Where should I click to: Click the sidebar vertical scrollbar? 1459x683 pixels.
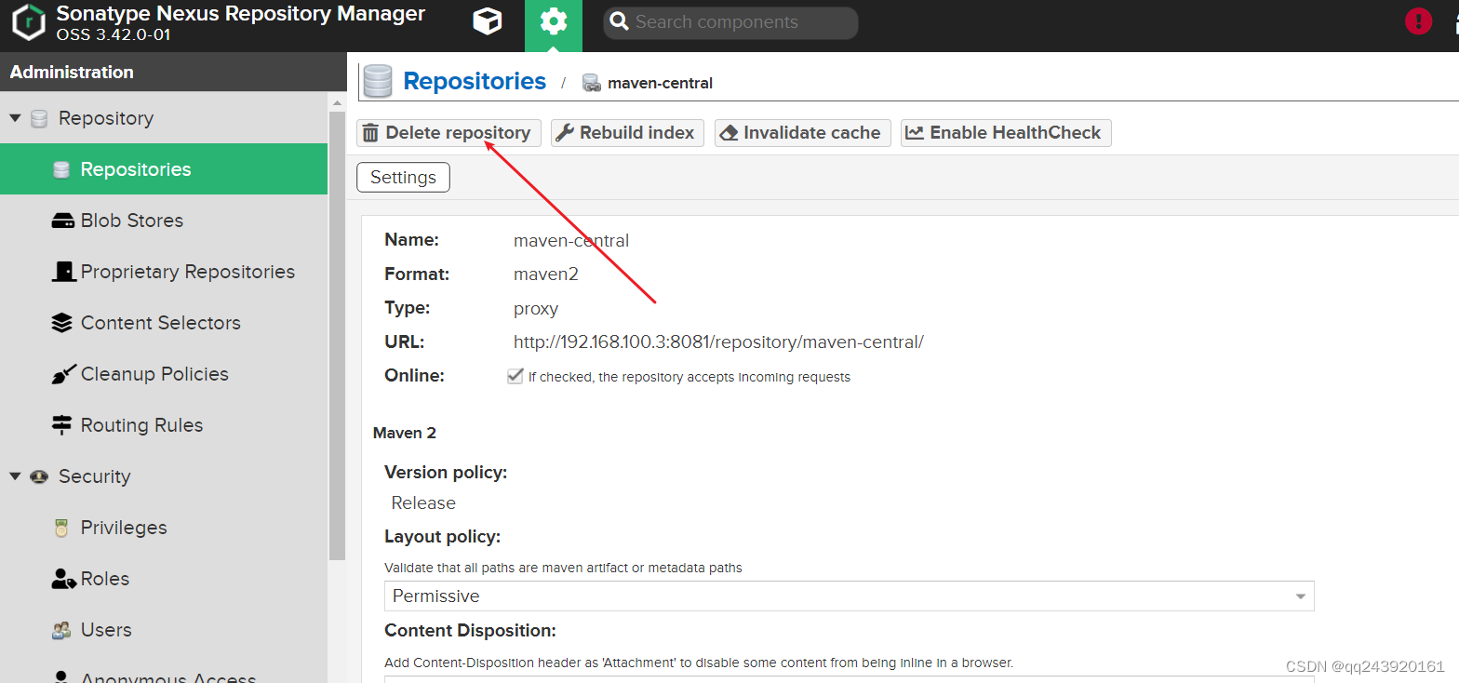pos(337,335)
